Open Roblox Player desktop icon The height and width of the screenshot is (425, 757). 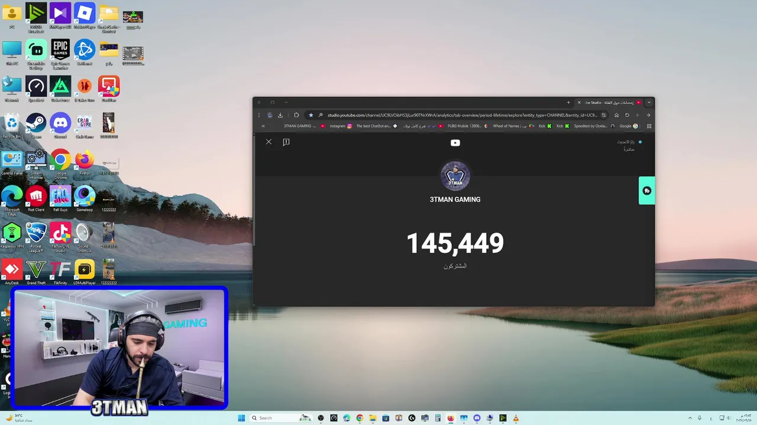[x=85, y=17]
